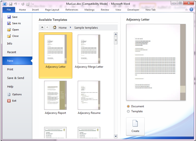This screenshot has height=141, width=196.
Task: Open the Save & Send section
Action: [x=16, y=78]
